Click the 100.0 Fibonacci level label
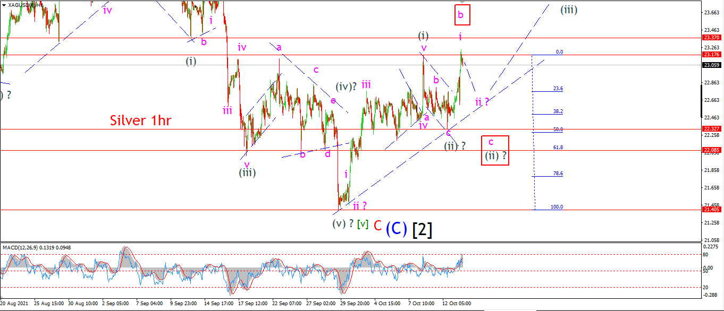Image resolution: width=724 pixels, height=311 pixels. tap(557, 207)
